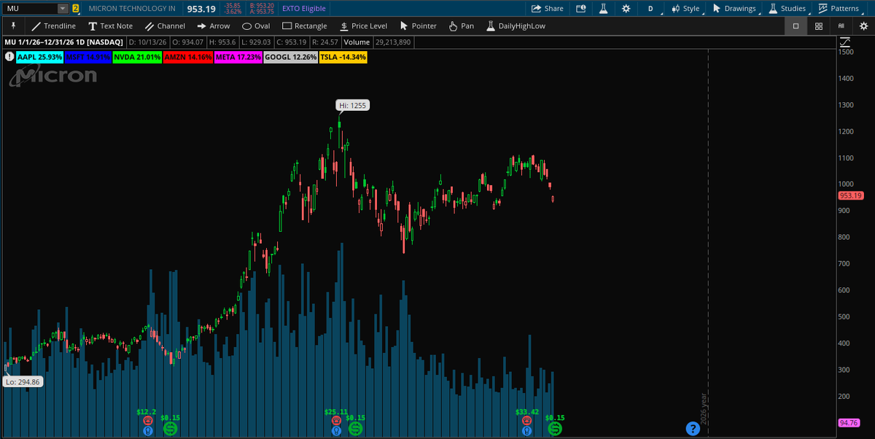875x439 pixels.
Task: Click the window-clock icon next to Share
Action: tap(581, 9)
